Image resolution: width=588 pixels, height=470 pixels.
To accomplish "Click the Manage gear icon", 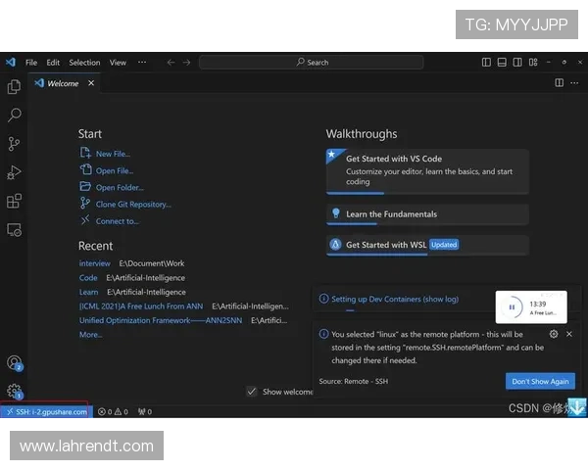I will (x=14, y=391).
